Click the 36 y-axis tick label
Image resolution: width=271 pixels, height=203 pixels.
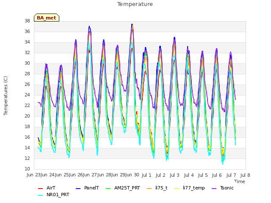pyautogui.click(x=27, y=32)
